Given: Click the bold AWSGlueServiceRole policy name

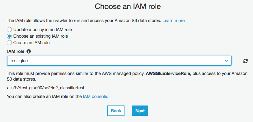Looking at the screenshot, I should (168, 74).
